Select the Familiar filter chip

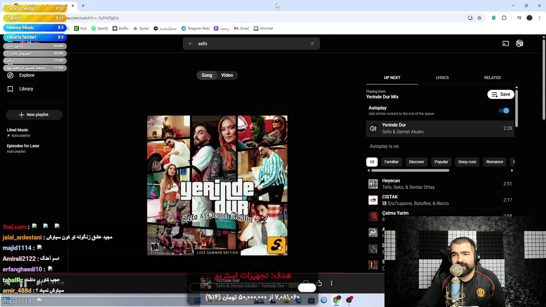[392, 162]
